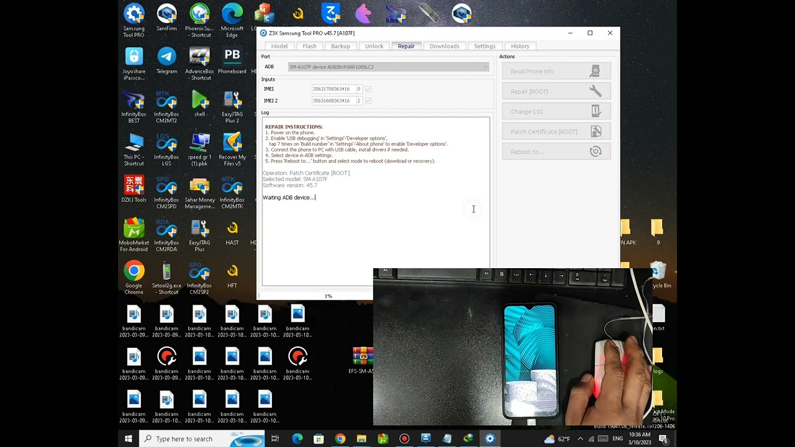This screenshot has width=795, height=447.
Task: Open DZKJ Tools desktop icon
Action: point(134,189)
